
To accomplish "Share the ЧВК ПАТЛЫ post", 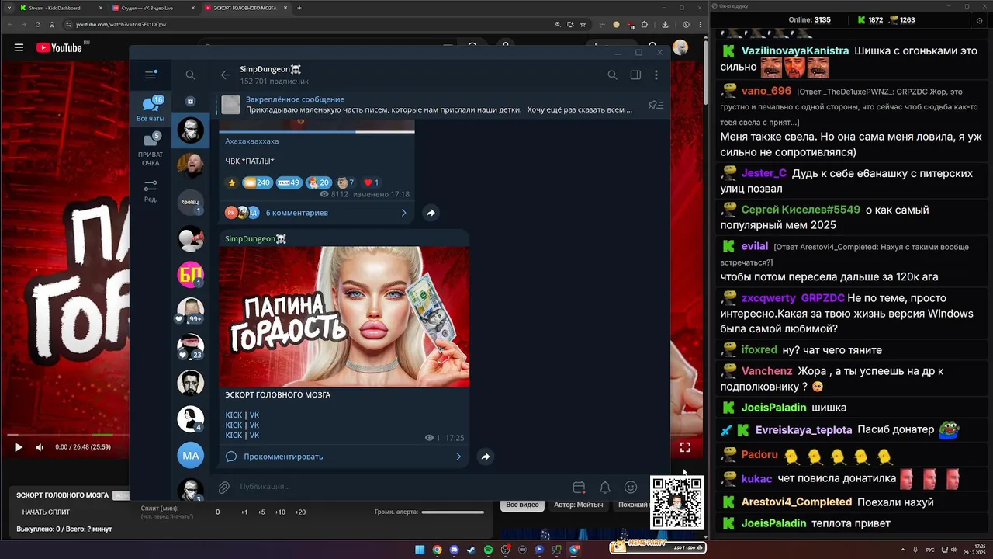I will [x=431, y=213].
